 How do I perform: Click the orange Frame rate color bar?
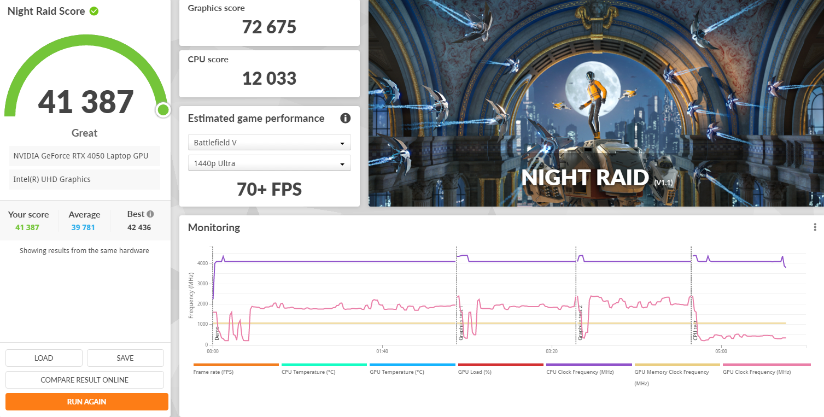[236, 365]
